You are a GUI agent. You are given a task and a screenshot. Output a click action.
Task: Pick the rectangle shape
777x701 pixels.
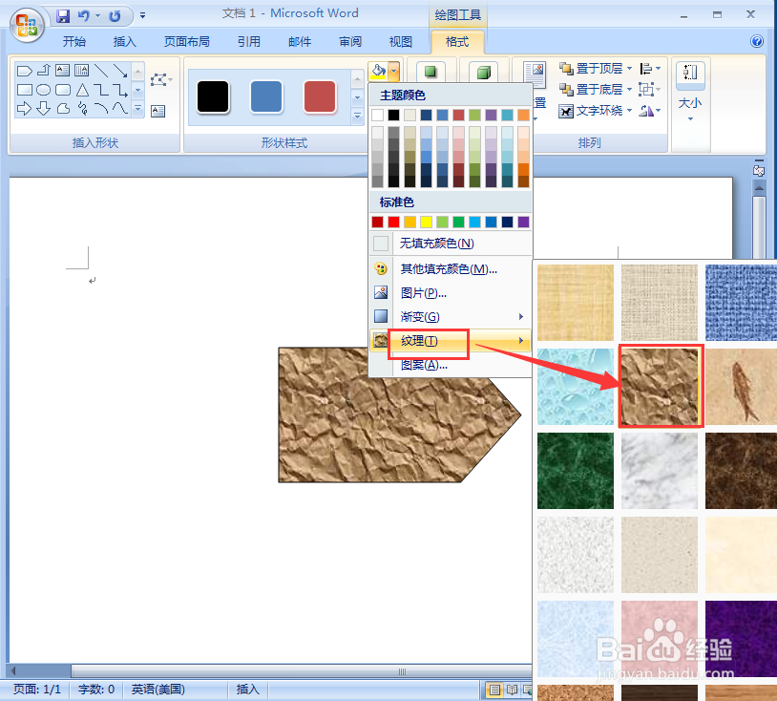[x=24, y=90]
